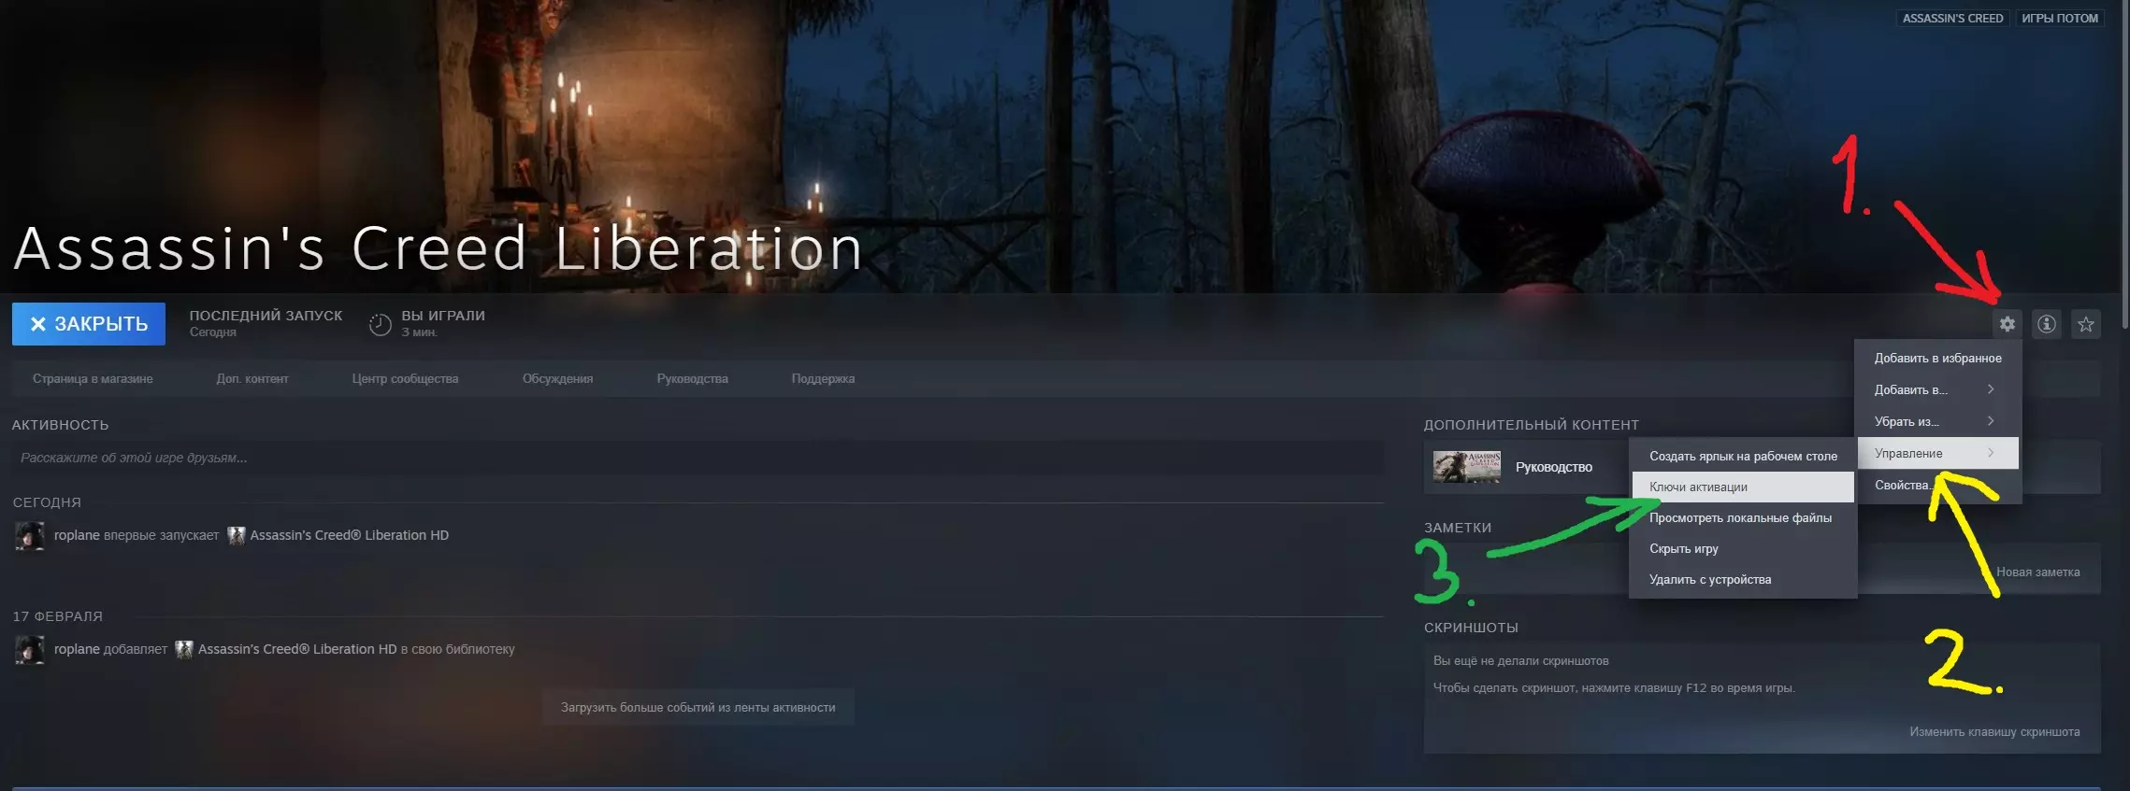Select Удалить с устройства
The height and width of the screenshot is (791, 2130).
click(x=1743, y=580)
